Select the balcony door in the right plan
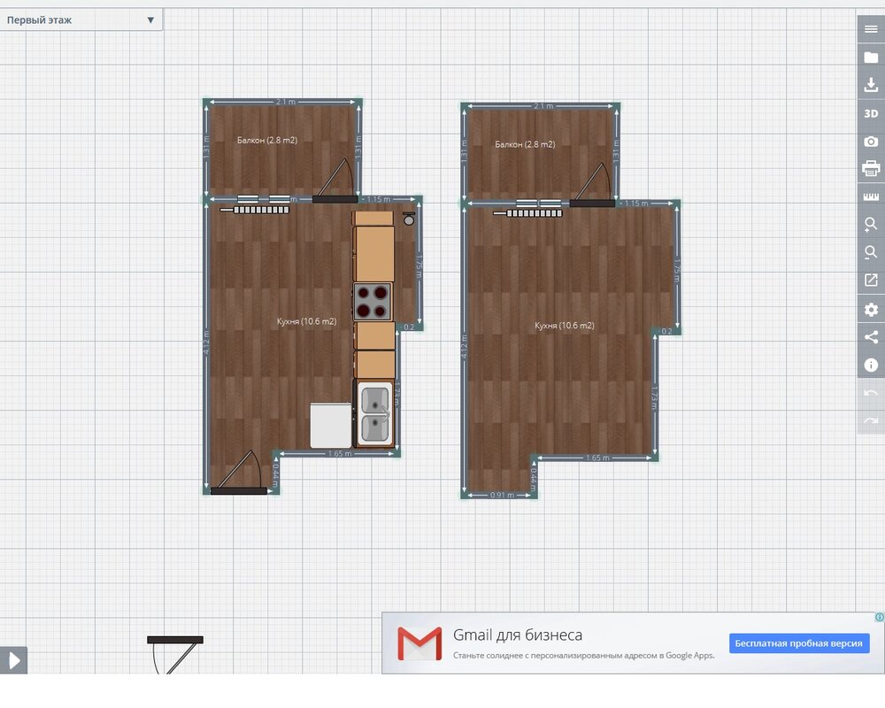This screenshot has width=885, height=708. pyautogui.click(x=593, y=186)
